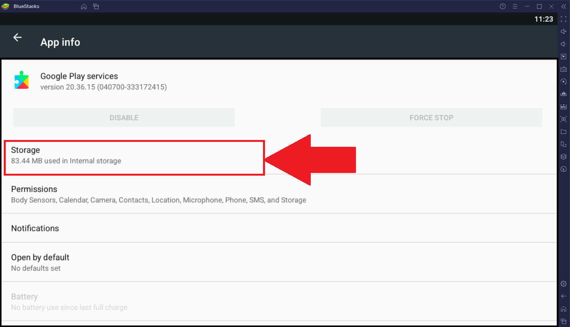Open the media folder icon in sidebar
This screenshot has width=570, height=327.
(564, 132)
